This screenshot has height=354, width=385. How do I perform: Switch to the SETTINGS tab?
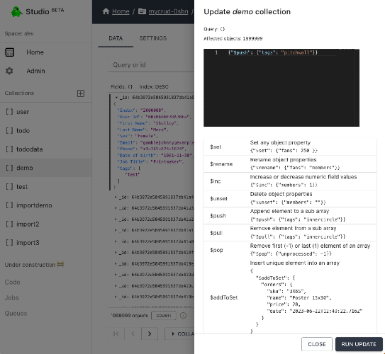pyautogui.click(x=152, y=38)
